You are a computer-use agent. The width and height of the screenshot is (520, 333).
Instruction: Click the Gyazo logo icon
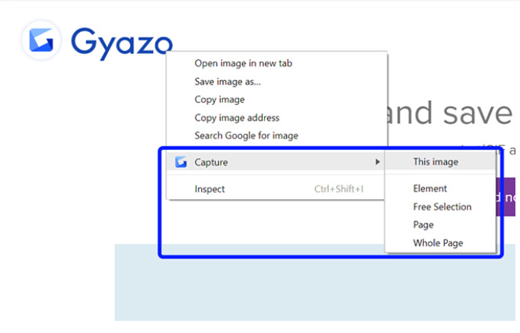41,40
